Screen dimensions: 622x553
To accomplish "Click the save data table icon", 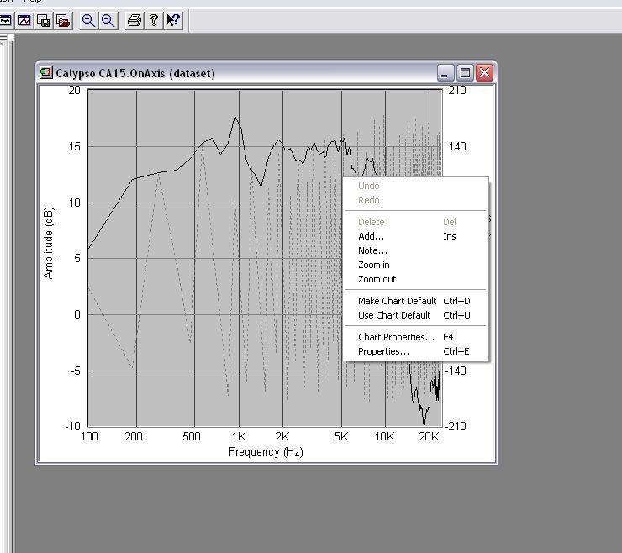I will (44, 20).
